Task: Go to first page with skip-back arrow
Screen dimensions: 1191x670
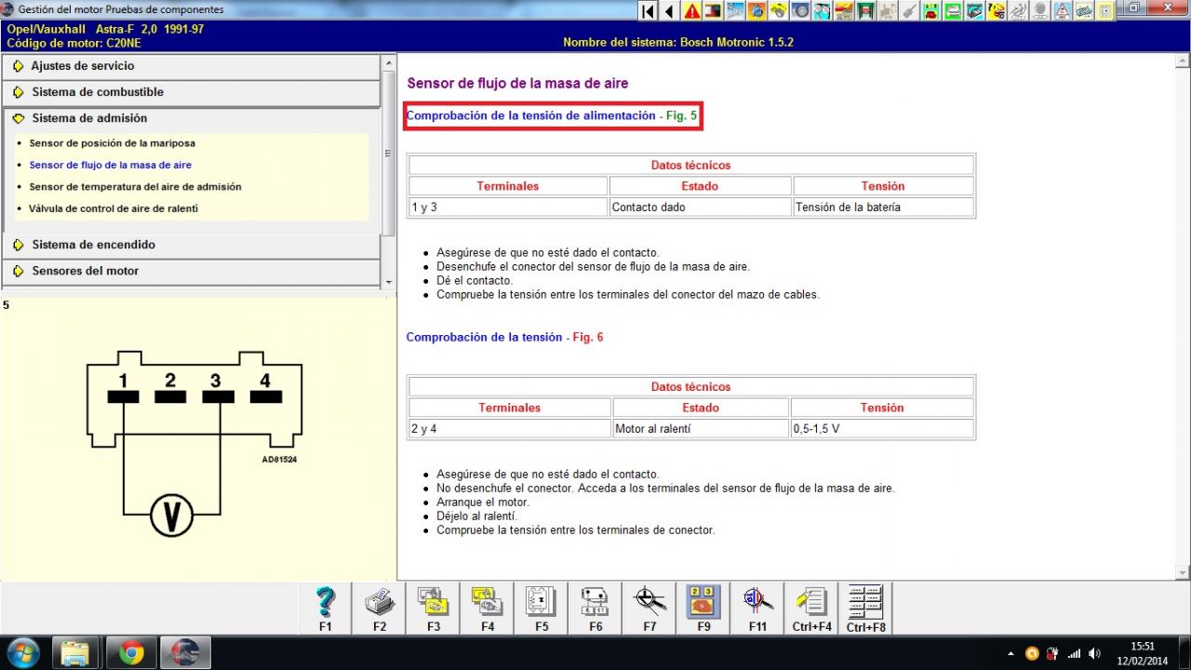Action: [x=648, y=11]
